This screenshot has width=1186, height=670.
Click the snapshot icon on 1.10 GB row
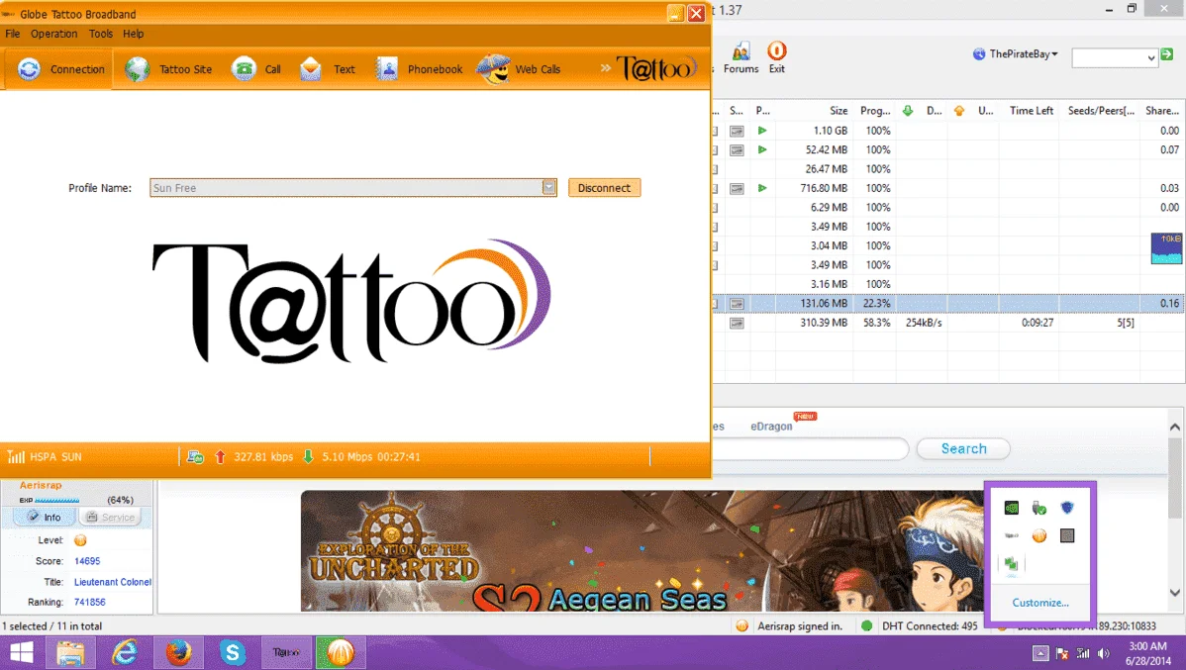(x=737, y=131)
